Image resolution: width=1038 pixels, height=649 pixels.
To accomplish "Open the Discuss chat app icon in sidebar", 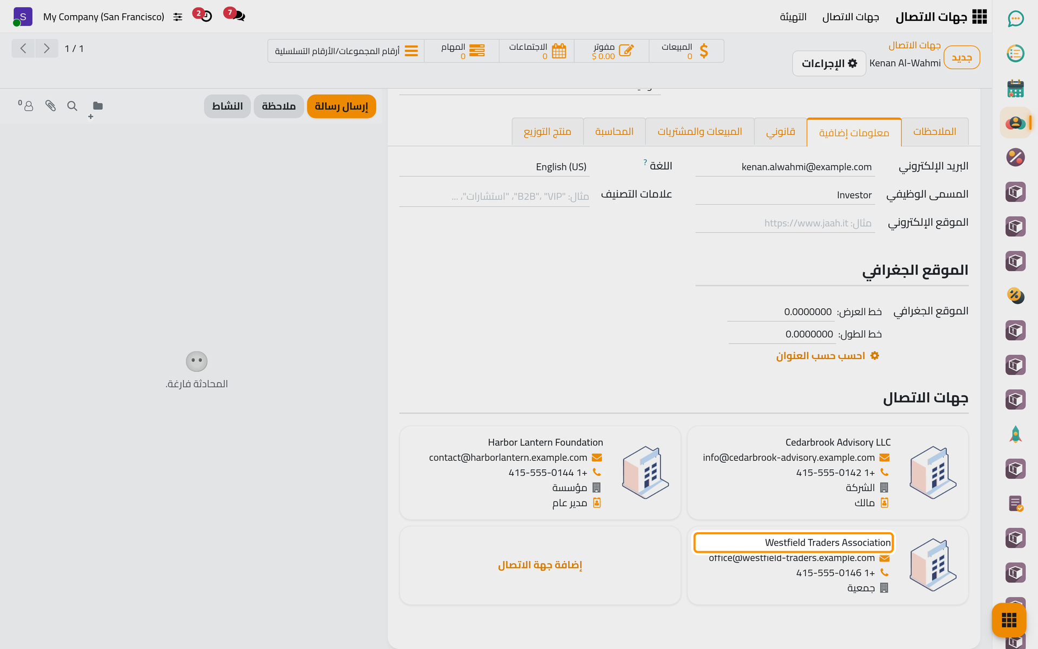I will coord(1015,19).
